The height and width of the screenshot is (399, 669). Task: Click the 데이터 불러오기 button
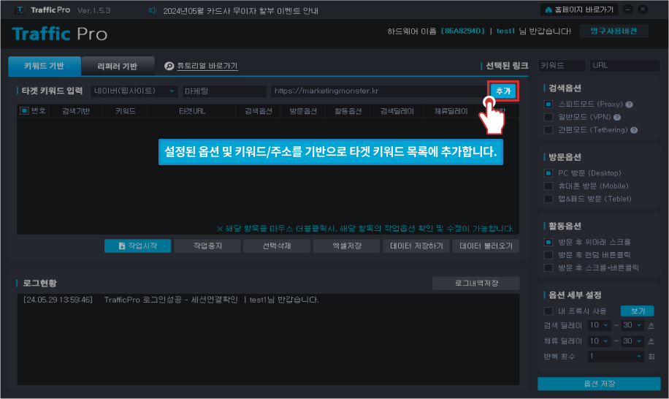coord(486,246)
